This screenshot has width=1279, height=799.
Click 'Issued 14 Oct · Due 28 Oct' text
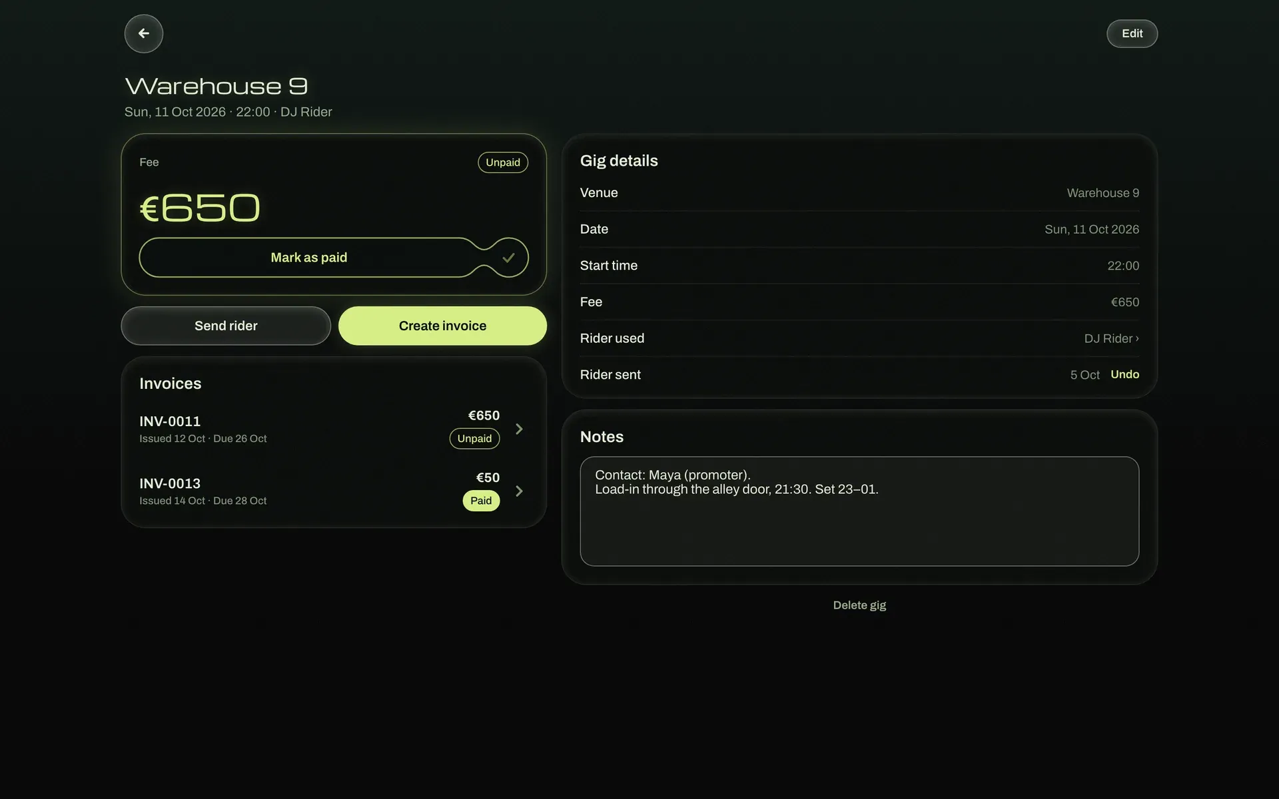(x=203, y=501)
